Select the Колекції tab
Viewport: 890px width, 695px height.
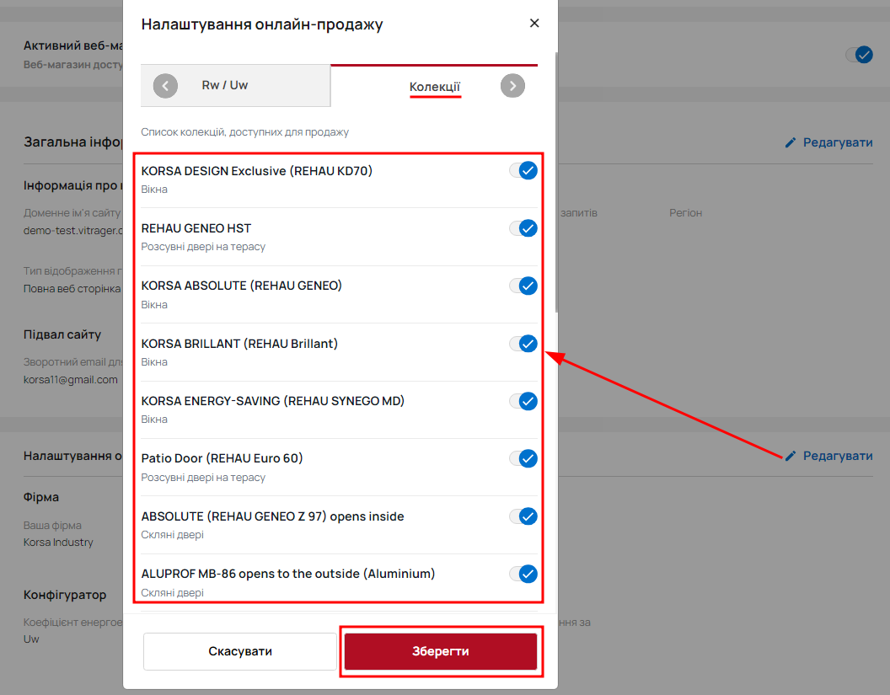pos(435,87)
